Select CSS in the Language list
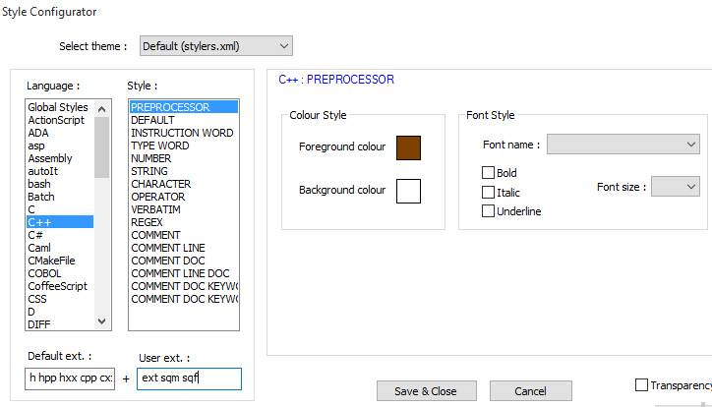 click(37, 299)
